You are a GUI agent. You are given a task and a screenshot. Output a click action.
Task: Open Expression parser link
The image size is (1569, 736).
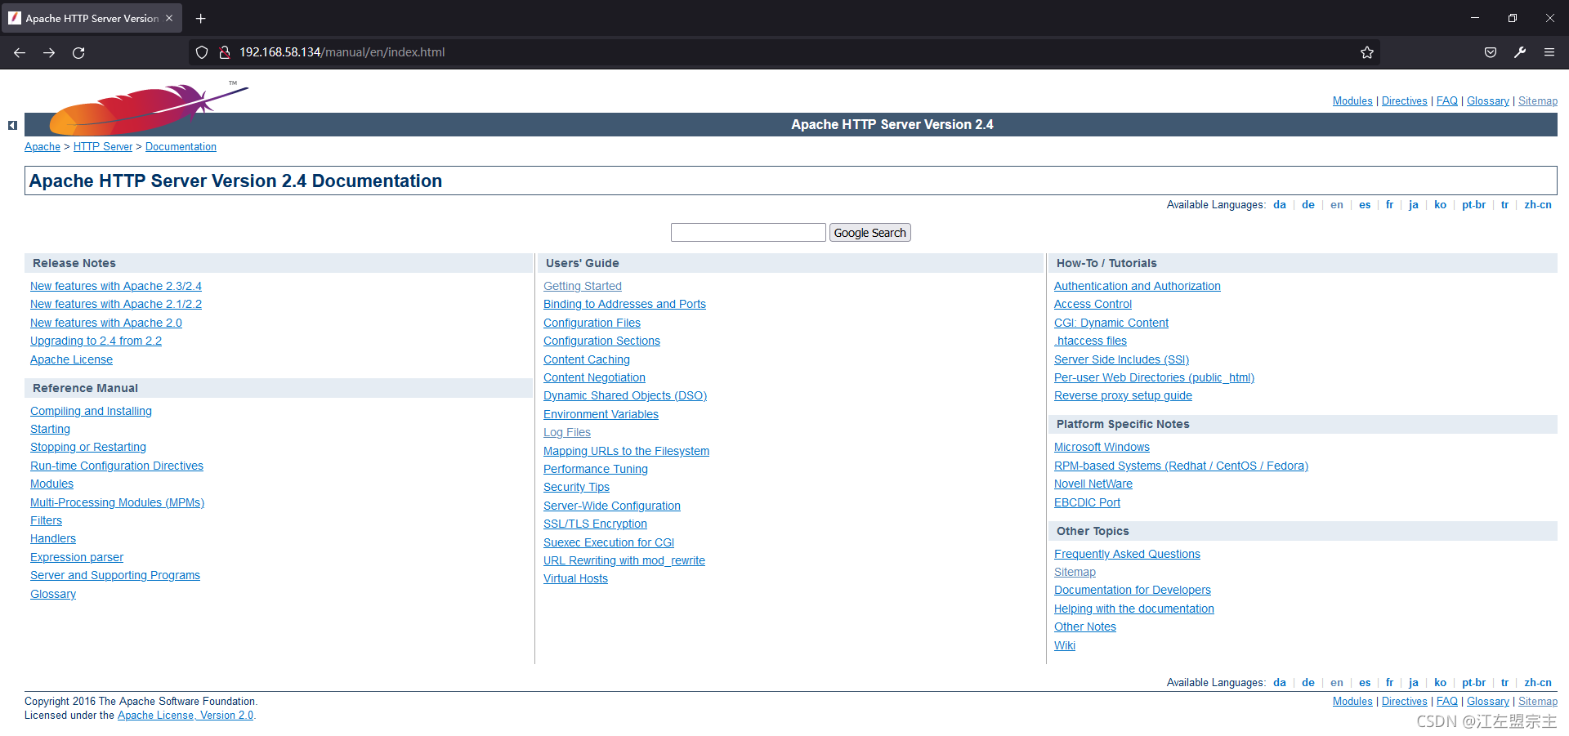coord(77,557)
